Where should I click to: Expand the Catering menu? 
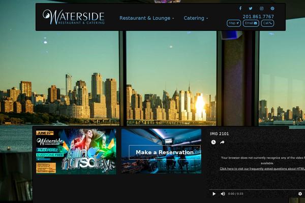(x=196, y=18)
